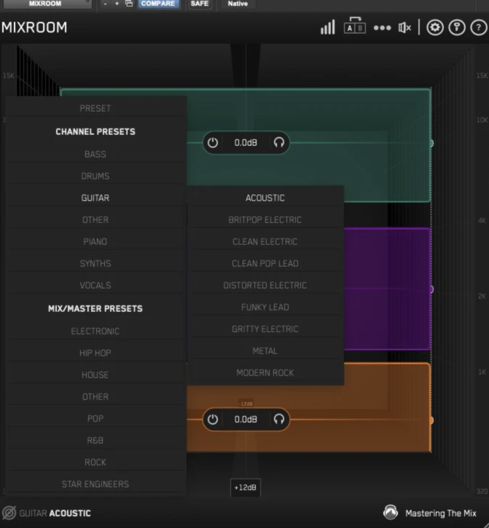Open the HOUSE mix/master presets
This screenshot has width=489, height=528.
coord(96,375)
